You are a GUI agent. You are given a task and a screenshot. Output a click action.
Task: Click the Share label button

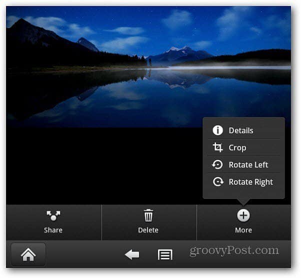tap(53, 230)
